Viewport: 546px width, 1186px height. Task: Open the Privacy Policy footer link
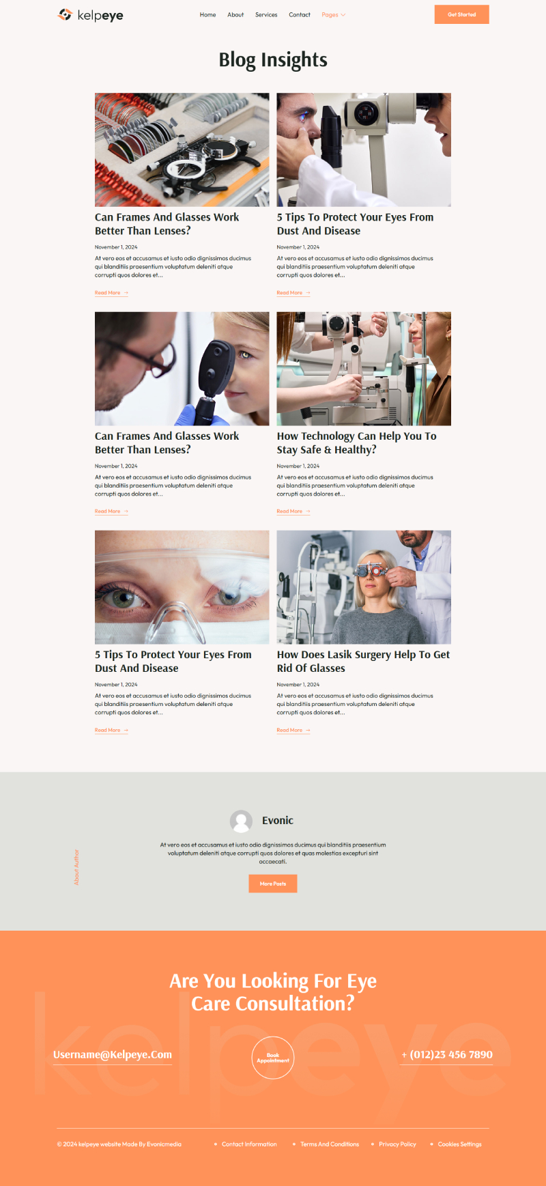pyautogui.click(x=397, y=1144)
